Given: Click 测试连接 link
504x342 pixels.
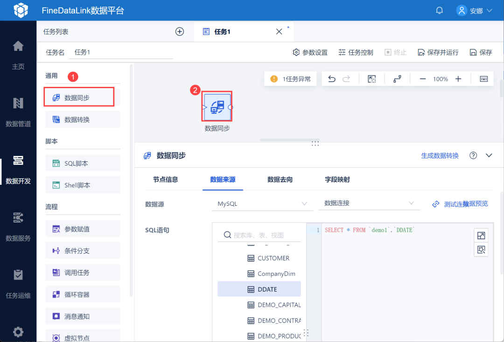Looking at the screenshot, I should coord(450,204).
